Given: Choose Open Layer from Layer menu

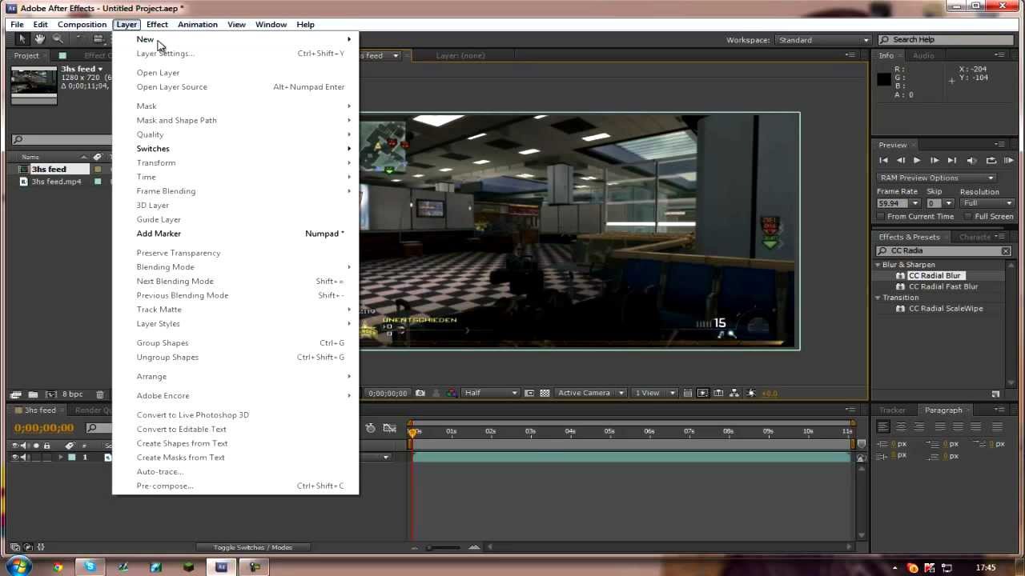Looking at the screenshot, I should [x=236, y=73].
